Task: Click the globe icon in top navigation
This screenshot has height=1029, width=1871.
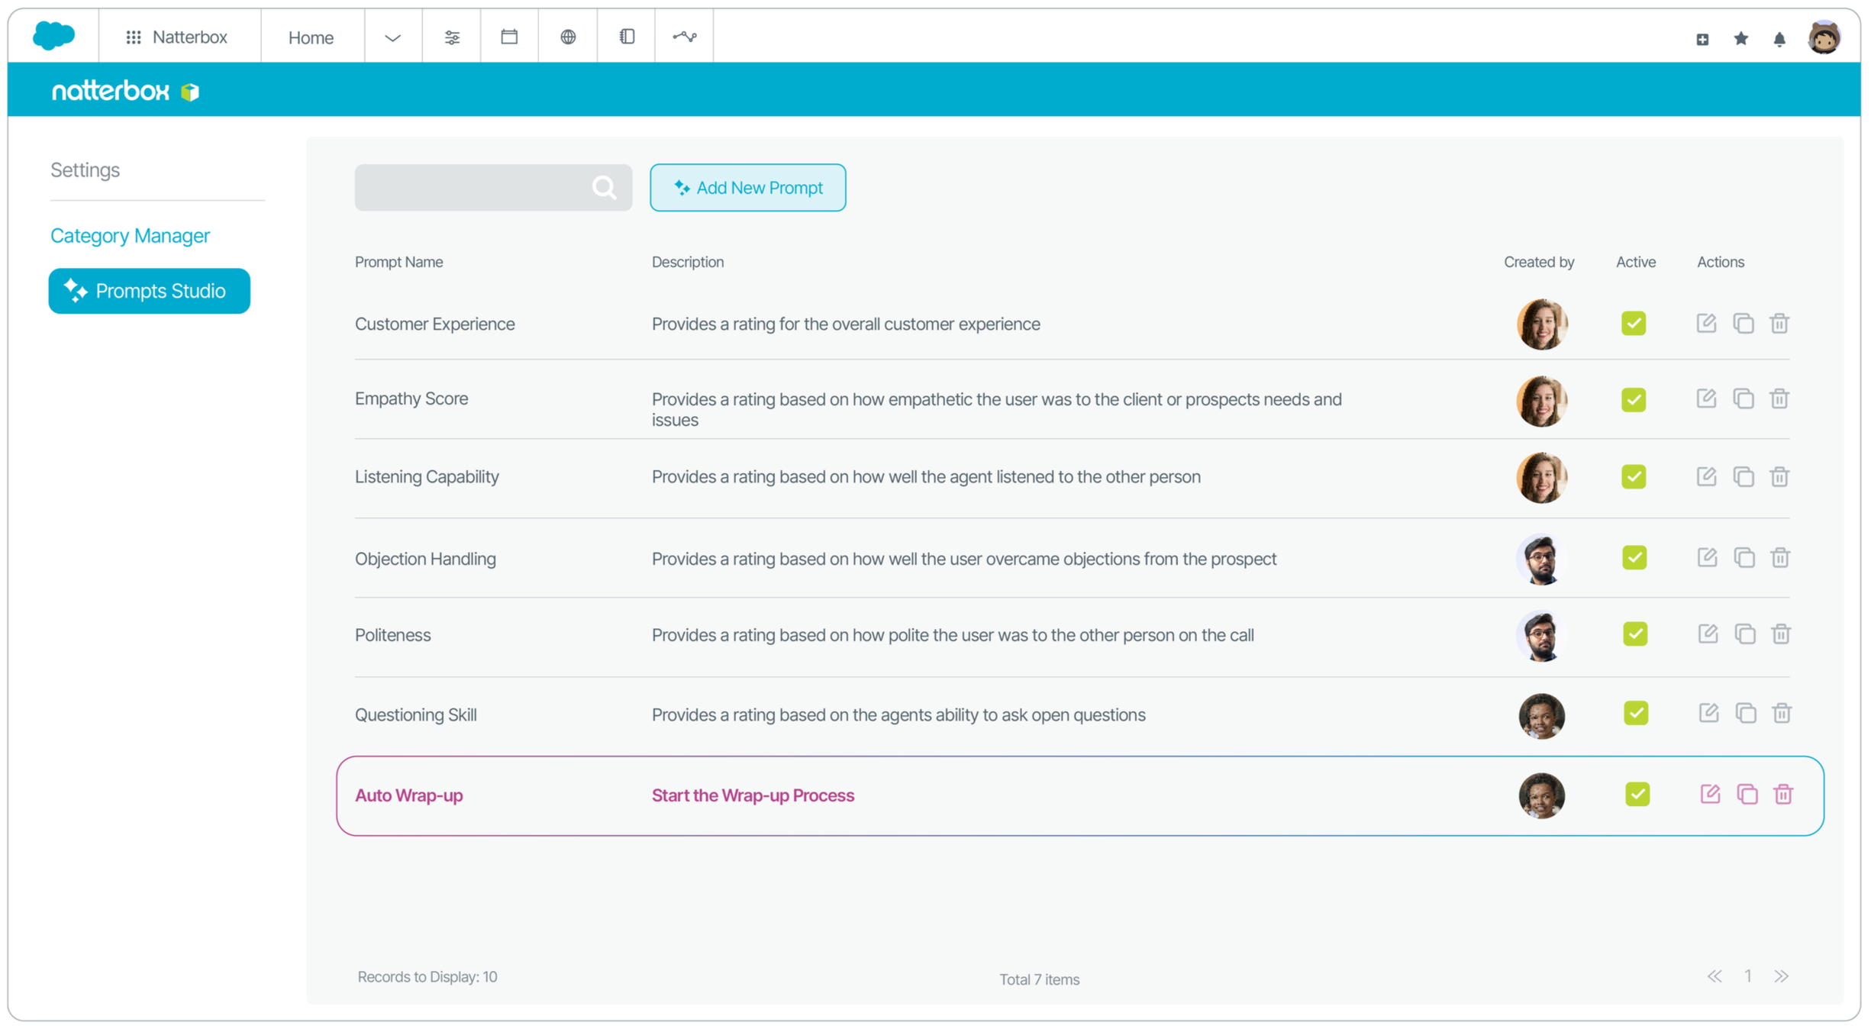Action: pos(568,37)
